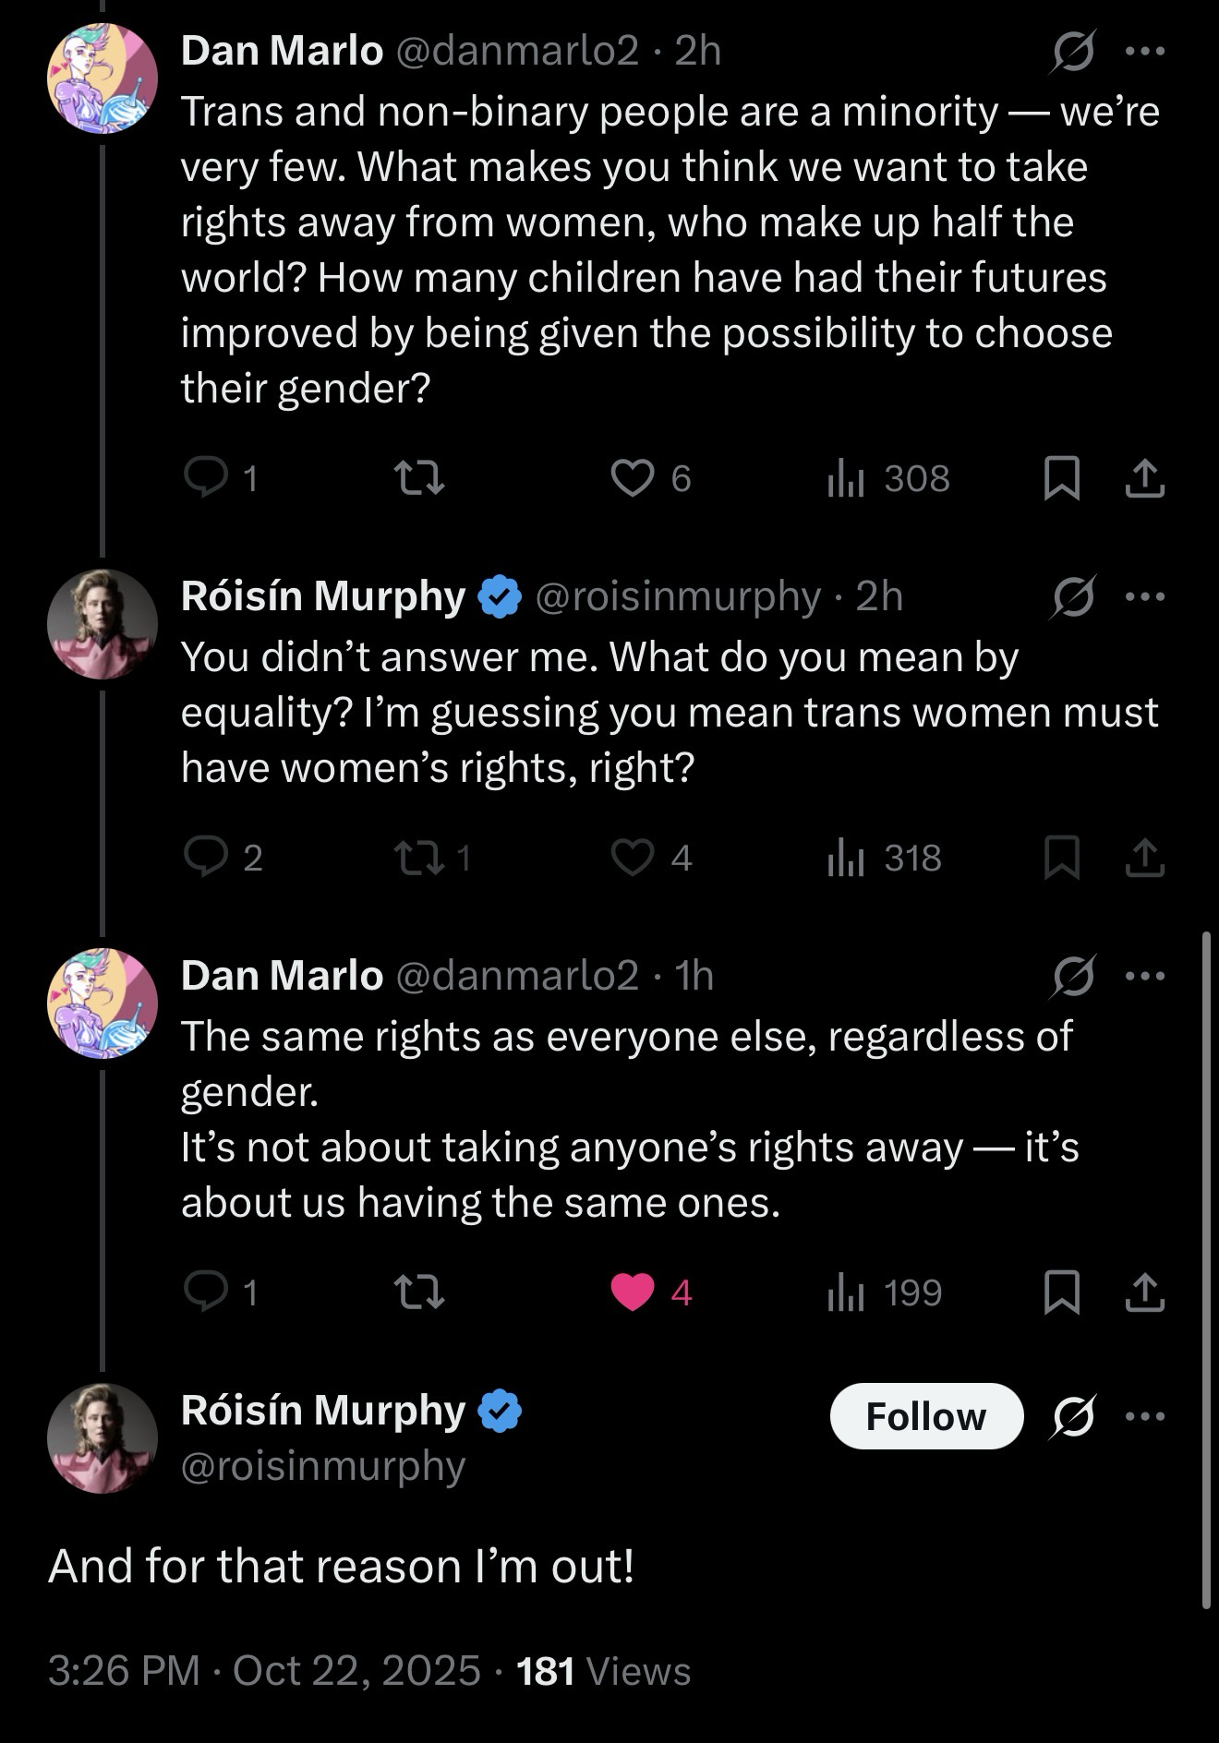Repost Dan Marlo's minority tweet

pyautogui.click(x=419, y=477)
